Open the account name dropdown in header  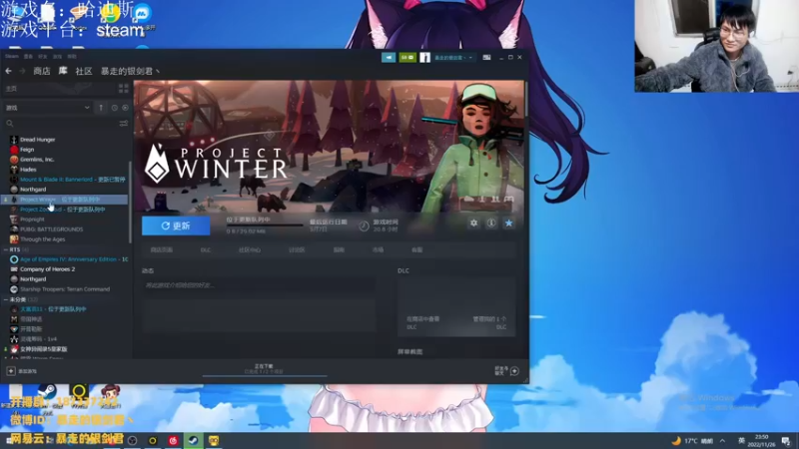coord(453,58)
